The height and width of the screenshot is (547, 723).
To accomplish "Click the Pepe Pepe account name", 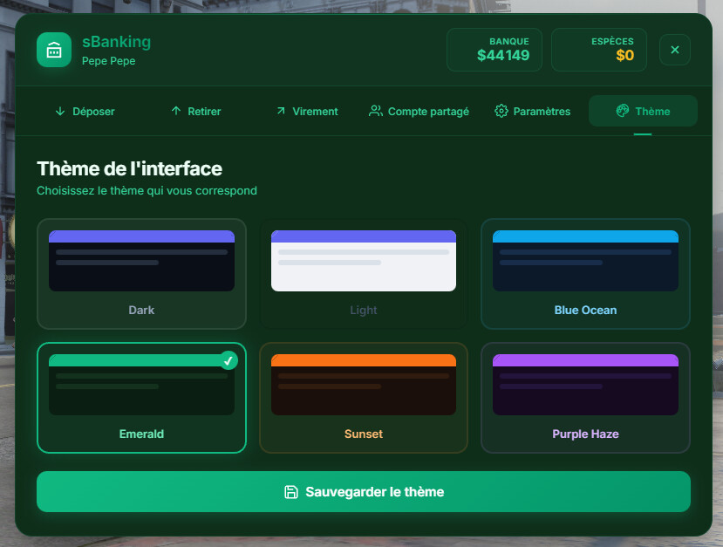I will pos(109,61).
